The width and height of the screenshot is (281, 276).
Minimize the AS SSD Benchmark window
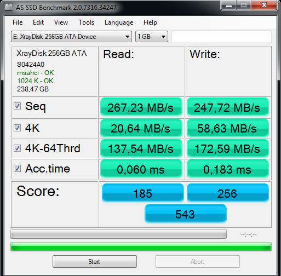pos(229,5)
